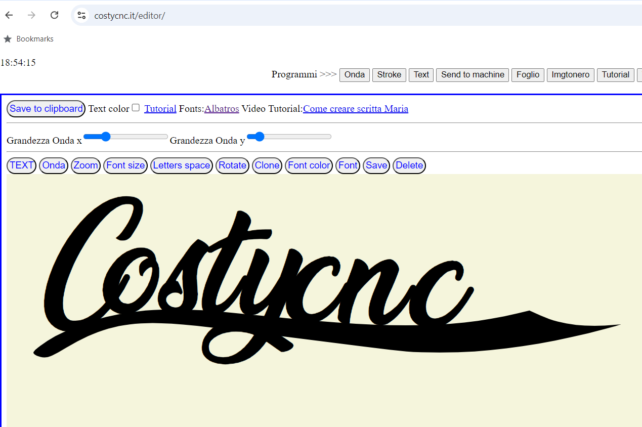Viewport: 642px width, 427px height.
Task: Select the Letters space tool
Action: click(182, 165)
